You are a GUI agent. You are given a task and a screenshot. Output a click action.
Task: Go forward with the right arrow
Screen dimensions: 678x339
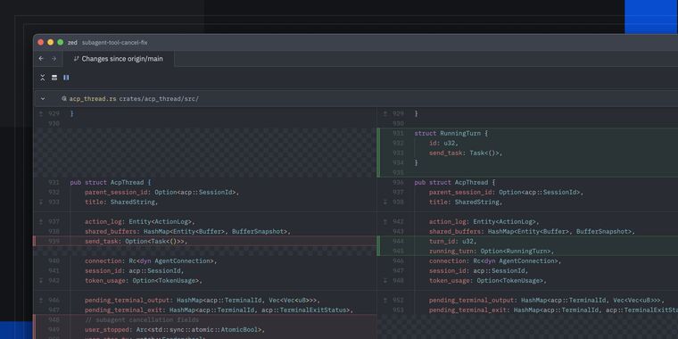[x=54, y=58]
